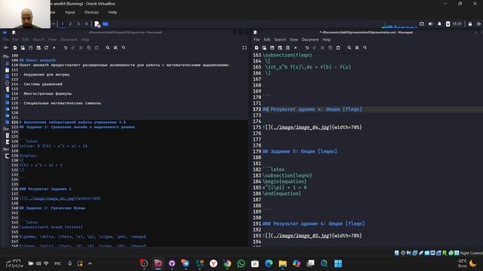Click Undo icon in left Mousepad toolbar
The width and height of the screenshot is (483, 271).
[x=66, y=47]
